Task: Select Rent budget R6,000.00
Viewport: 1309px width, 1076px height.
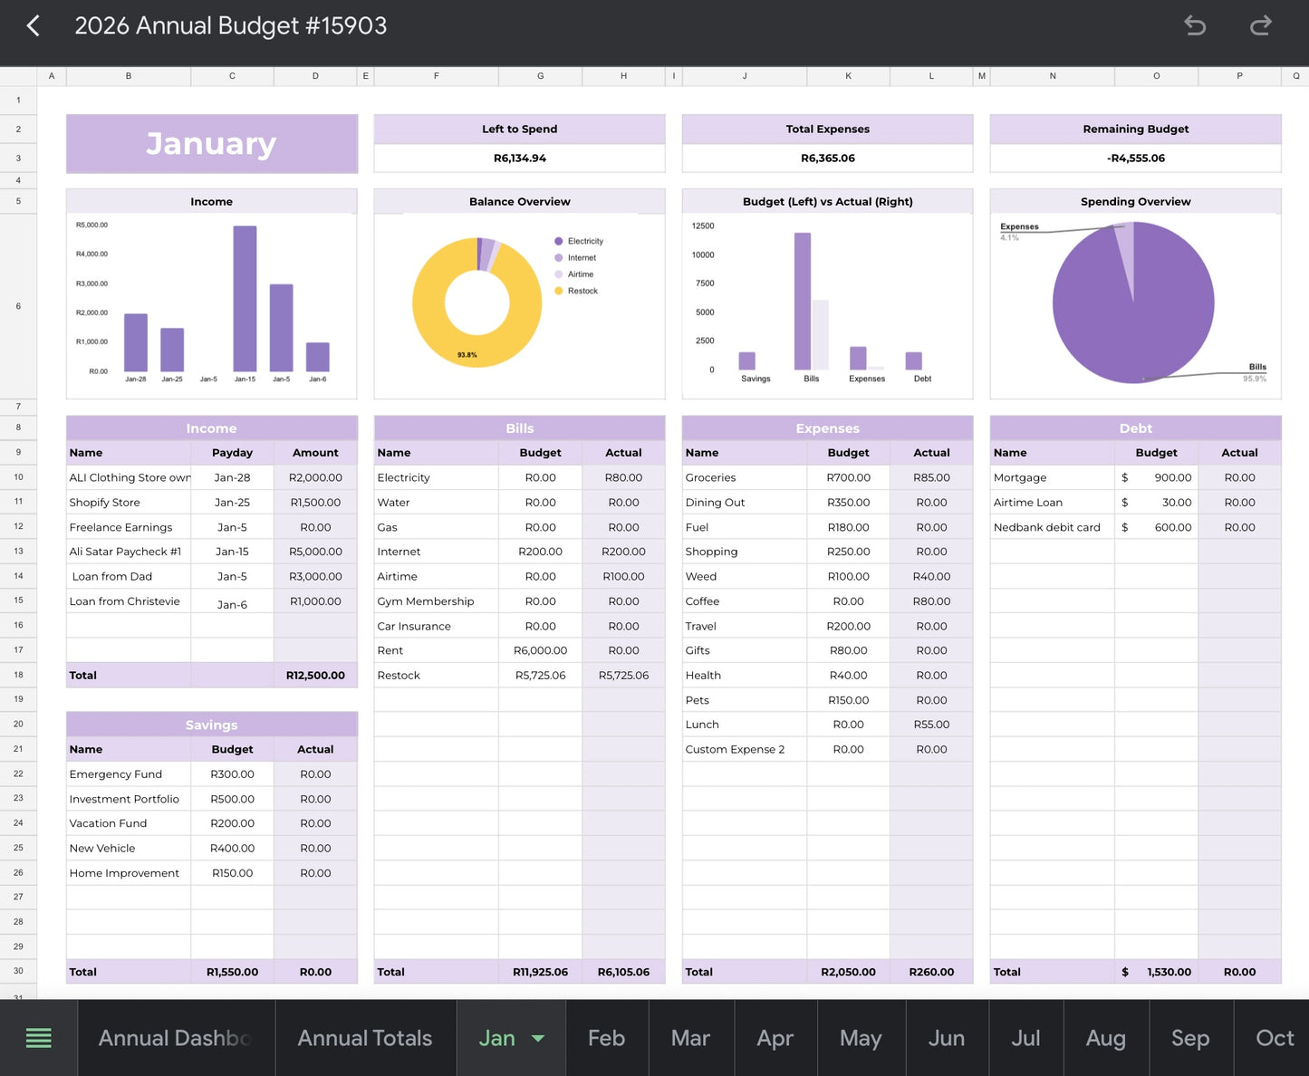Action: pyautogui.click(x=540, y=650)
